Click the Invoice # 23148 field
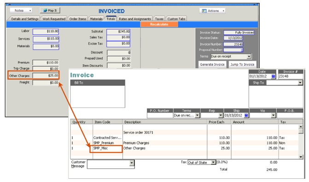The width and height of the screenshot is (309, 182). (x=291, y=76)
